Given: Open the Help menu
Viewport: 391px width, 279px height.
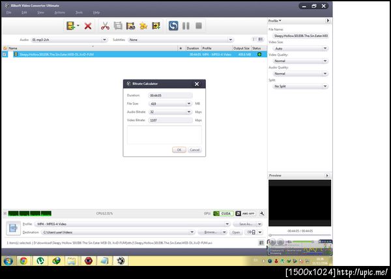Looking at the screenshot, I should (96, 12).
